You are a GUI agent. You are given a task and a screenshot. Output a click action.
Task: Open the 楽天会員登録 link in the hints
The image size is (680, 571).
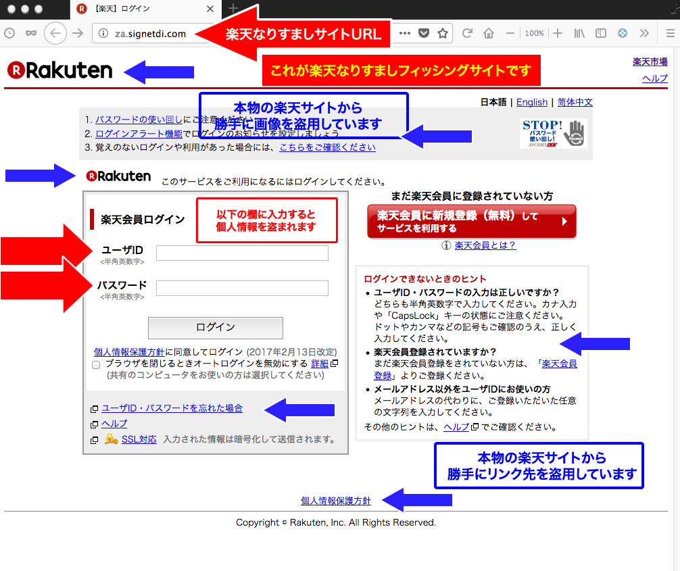[560, 364]
